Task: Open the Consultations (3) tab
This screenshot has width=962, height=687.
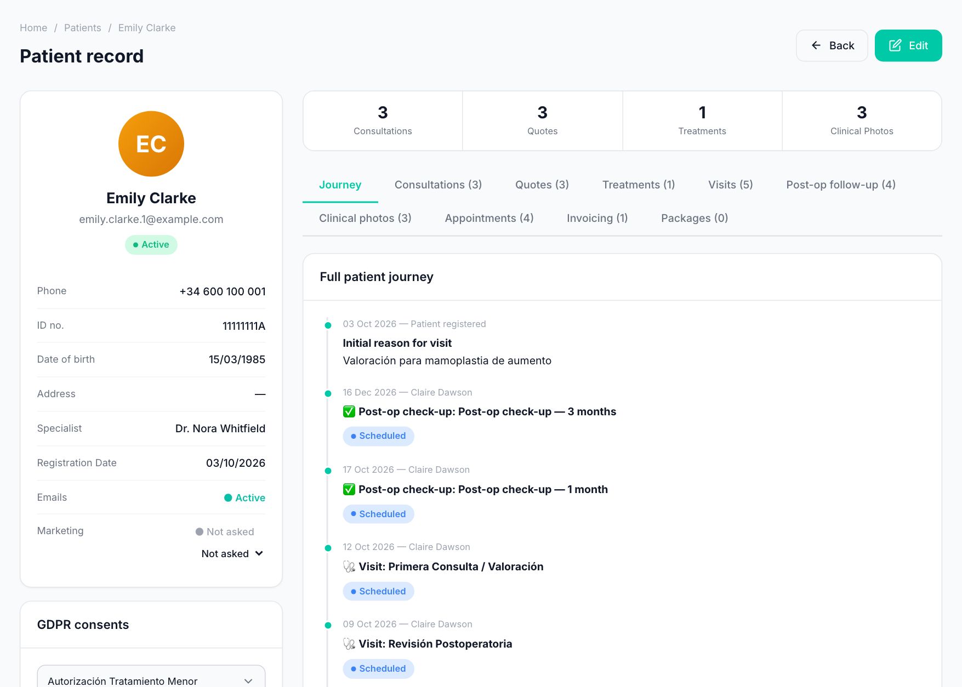Action: click(x=439, y=185)
